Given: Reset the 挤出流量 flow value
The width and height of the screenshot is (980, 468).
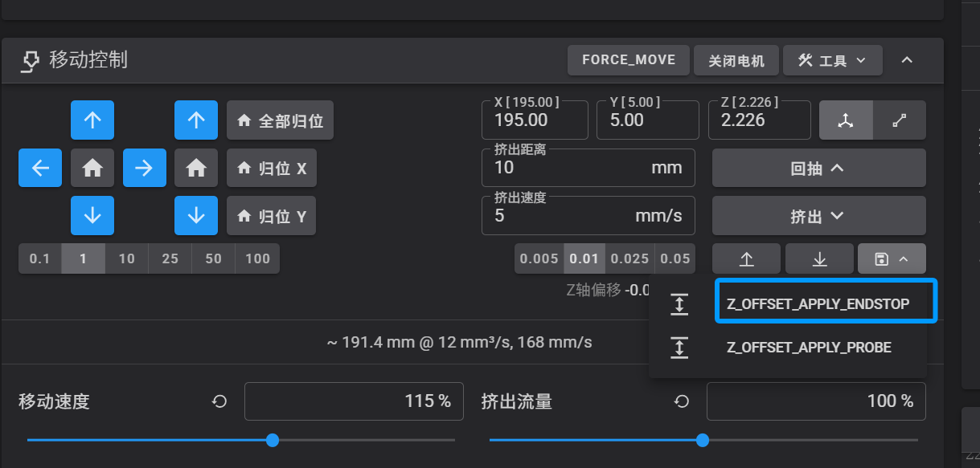Looking at the screenshot, I should click(x=682, y=401).
